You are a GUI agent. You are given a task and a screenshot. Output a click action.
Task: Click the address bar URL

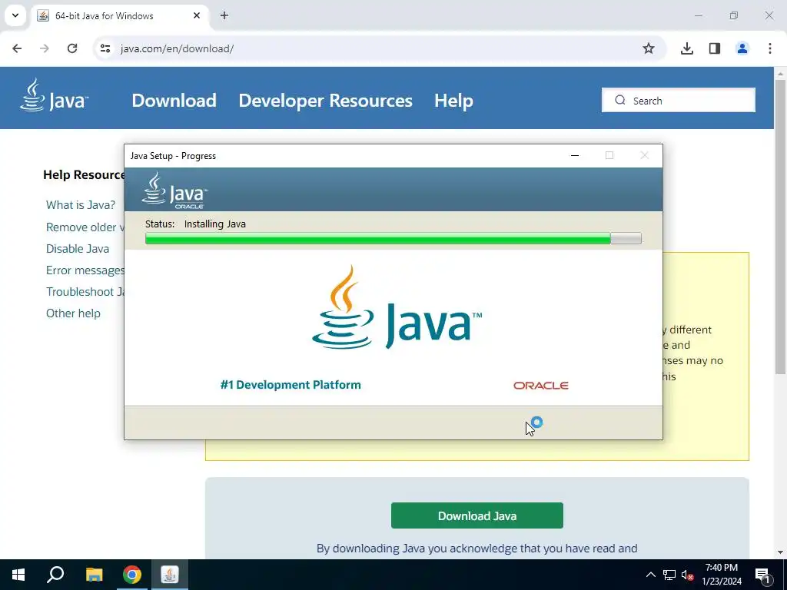point(178,48)
